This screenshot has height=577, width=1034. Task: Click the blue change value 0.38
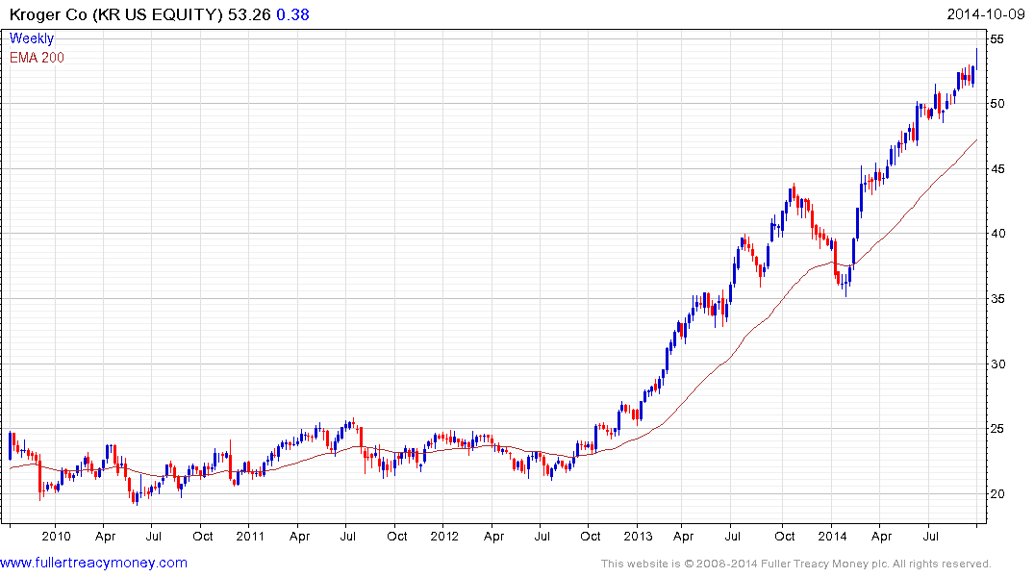(x=292, y=14)
